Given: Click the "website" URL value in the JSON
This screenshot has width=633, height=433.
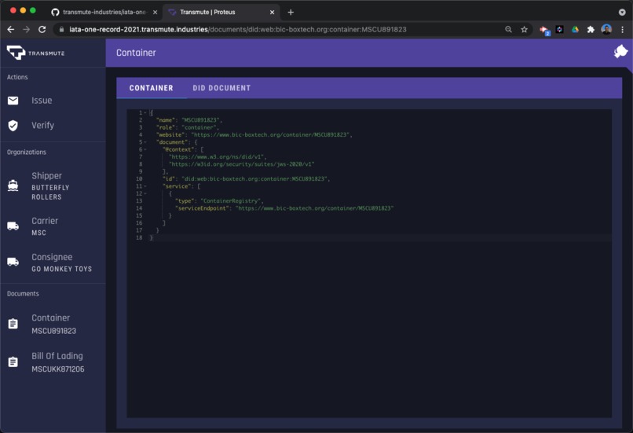Looking at the screenshot, I should (x=270, y=135).
